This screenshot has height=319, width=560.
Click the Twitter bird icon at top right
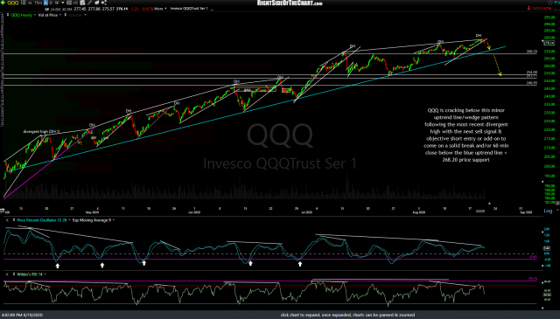556,2
